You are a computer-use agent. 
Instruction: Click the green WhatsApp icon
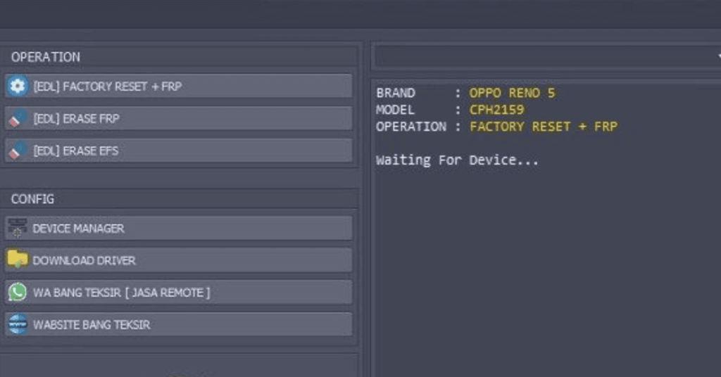click(18, 292)
